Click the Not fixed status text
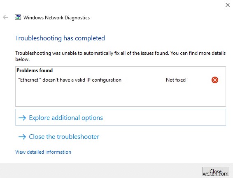This screenshot has width=233, height=178. pyautogui.click(x=176, y=80)
